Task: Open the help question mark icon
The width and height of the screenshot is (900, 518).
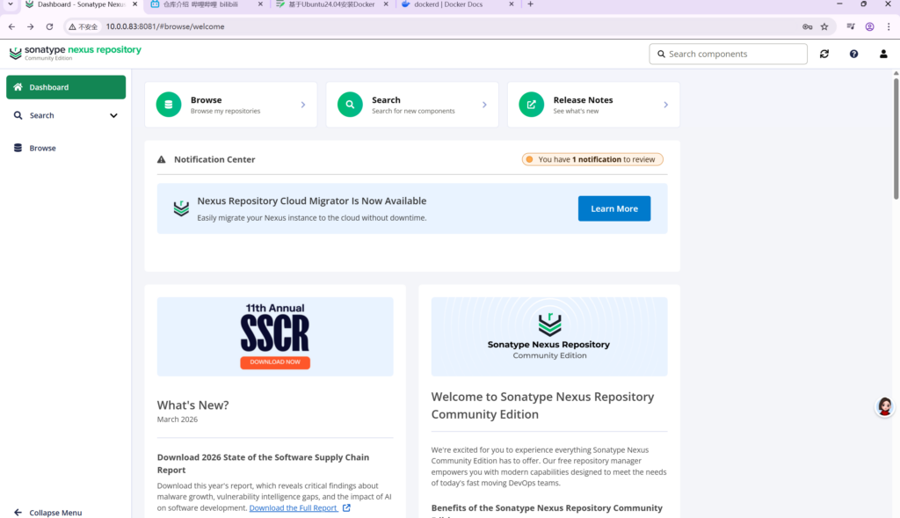Action: pyautogui.click(x=853, y=54)
